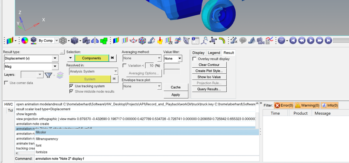Click the vector plot plane icon
The width and height of the screenshot is (349, 163).
point(134,40)
